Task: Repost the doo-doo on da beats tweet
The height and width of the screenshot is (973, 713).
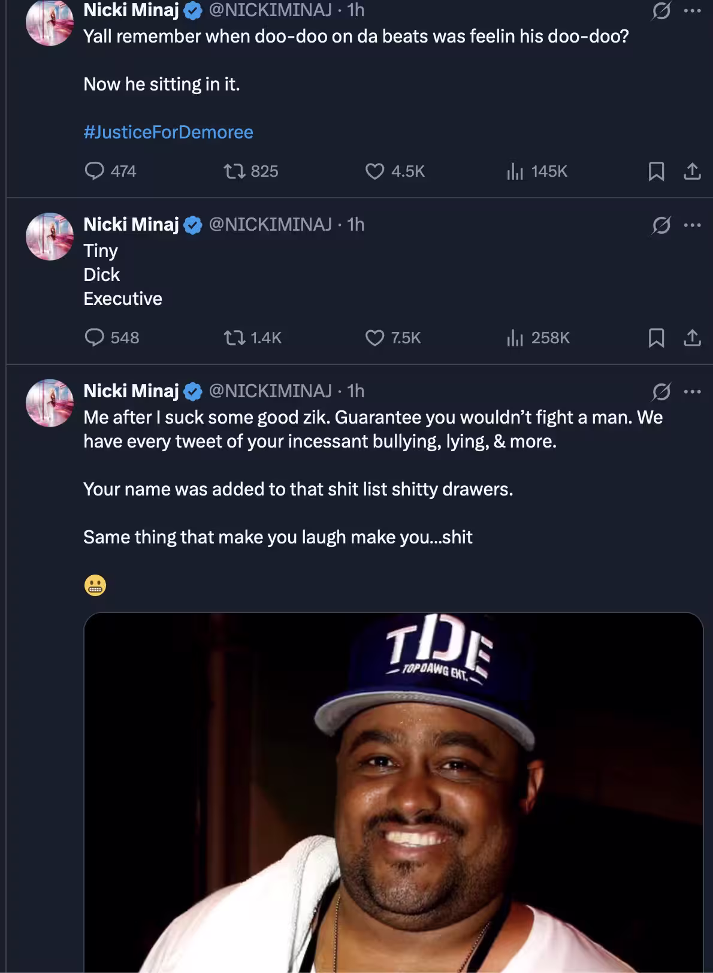Action: 250,171
